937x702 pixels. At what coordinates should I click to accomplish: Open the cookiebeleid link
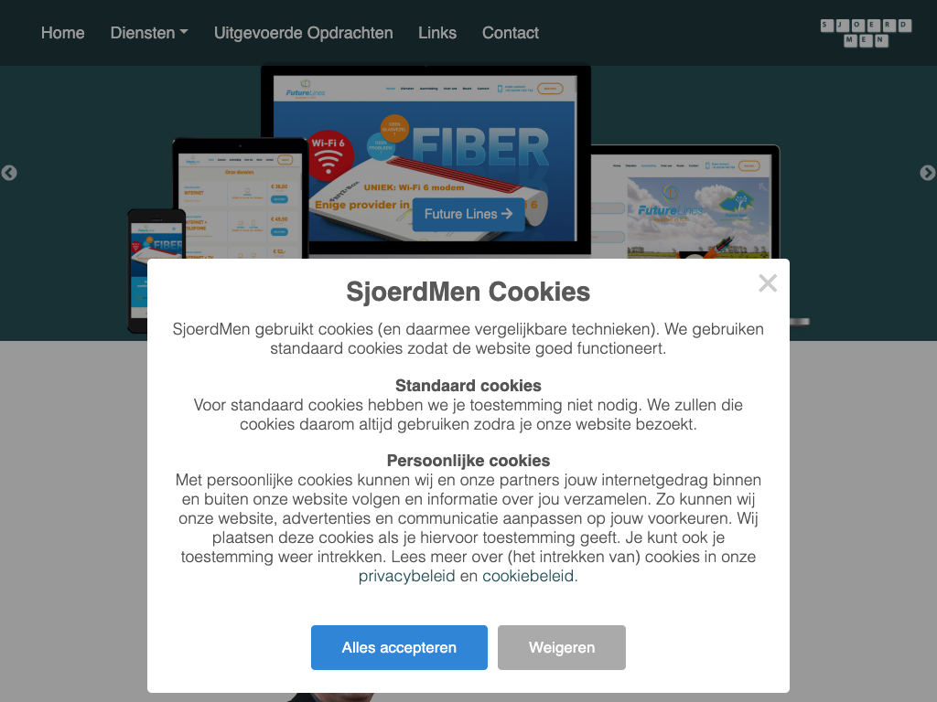pyautogui.click(x=528, y=576)
